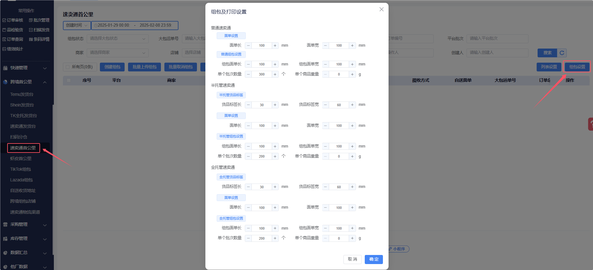This screenshot has width=593, height=270.
Task: Expand 快递管理 using its chevron
Action: click(x=45, y=68)
